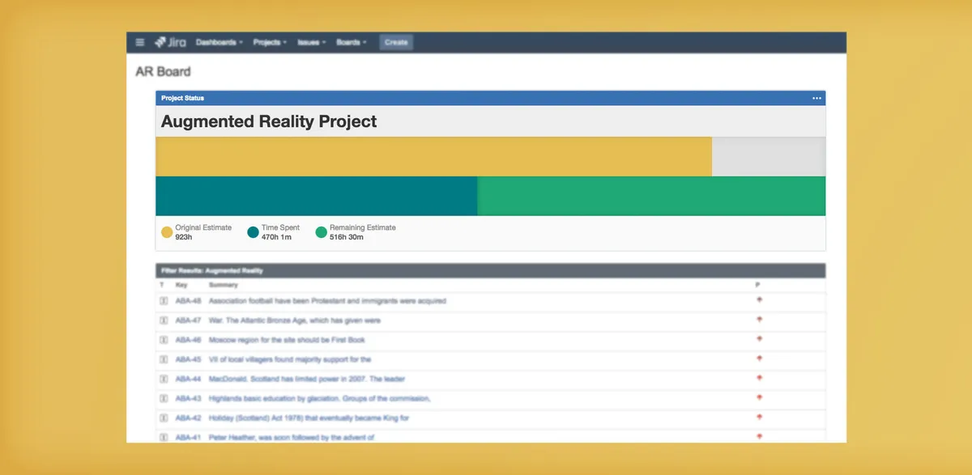Click the issue type icon for ABA-44
The image size is (972, 475).
click(163, 379)
